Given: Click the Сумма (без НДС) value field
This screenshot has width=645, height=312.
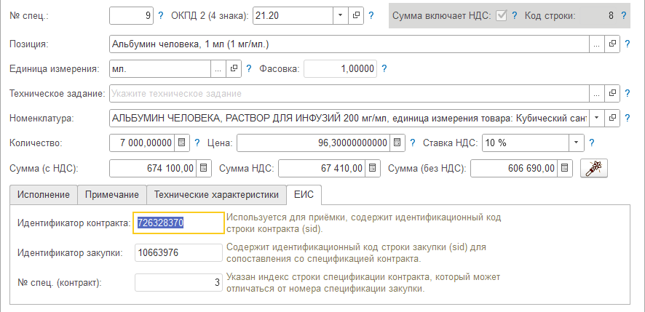Looking at the screenshot, I should pos(514,168).
